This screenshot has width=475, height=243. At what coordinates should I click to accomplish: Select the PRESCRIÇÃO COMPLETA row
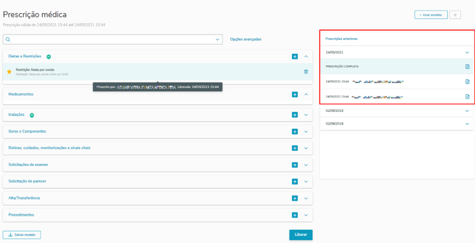[396, 66]
